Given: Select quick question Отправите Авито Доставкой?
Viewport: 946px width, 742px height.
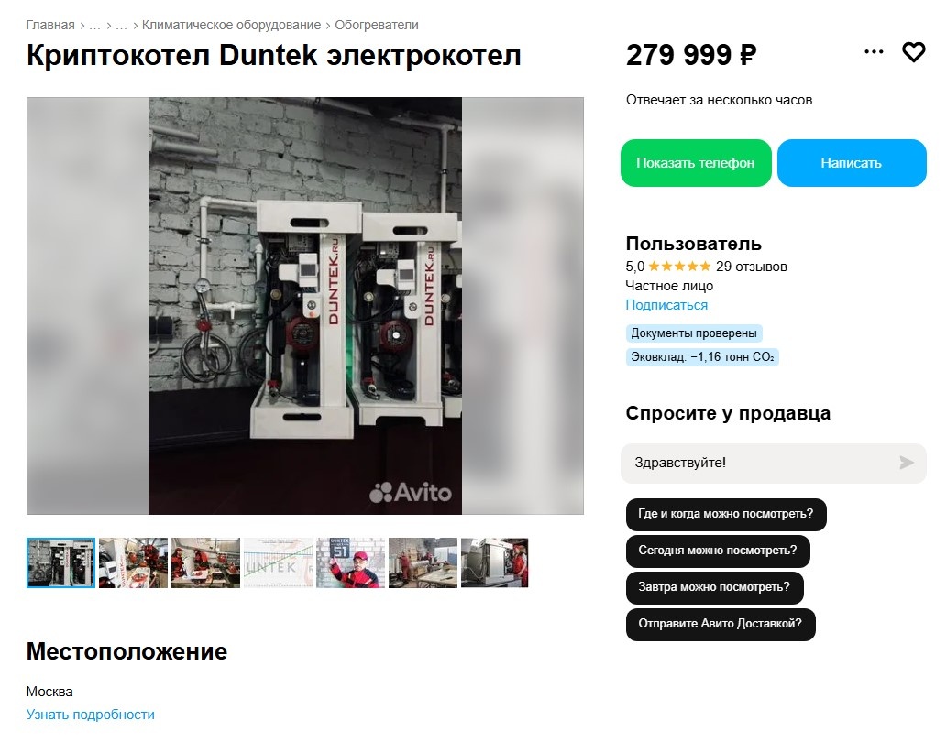Looking at the screenshot, I should [x=720, y=624].
